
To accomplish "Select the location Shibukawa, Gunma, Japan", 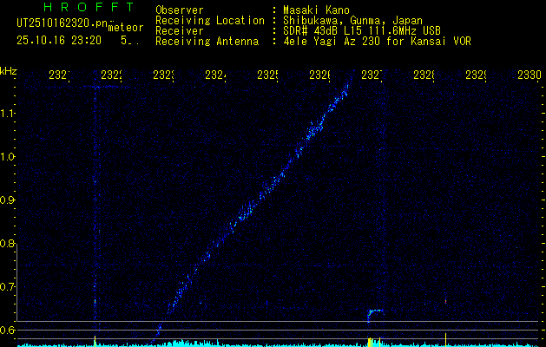I will click(x=352, y=21).
